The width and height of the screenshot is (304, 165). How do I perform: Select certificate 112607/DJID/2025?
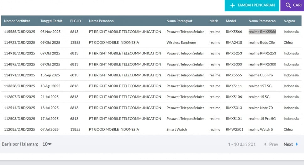[19, 97]
